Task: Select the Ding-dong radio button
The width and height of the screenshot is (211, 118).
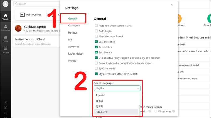Action: coord(156,111)
